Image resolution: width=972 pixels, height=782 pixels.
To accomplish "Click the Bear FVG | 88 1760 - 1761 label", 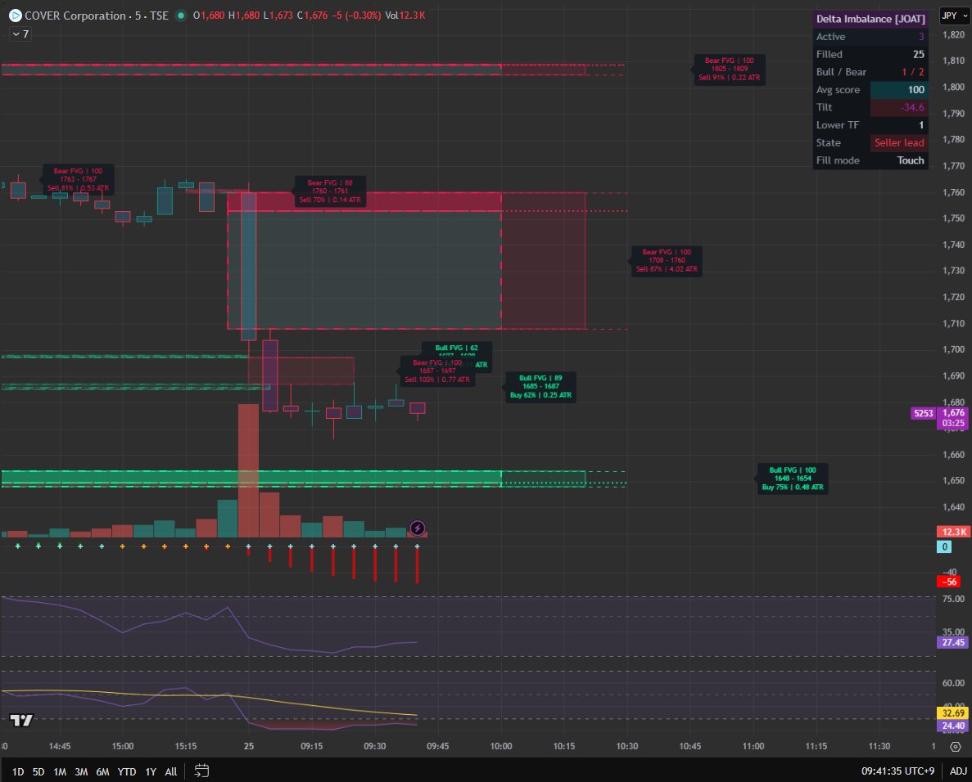I will 330,191.
